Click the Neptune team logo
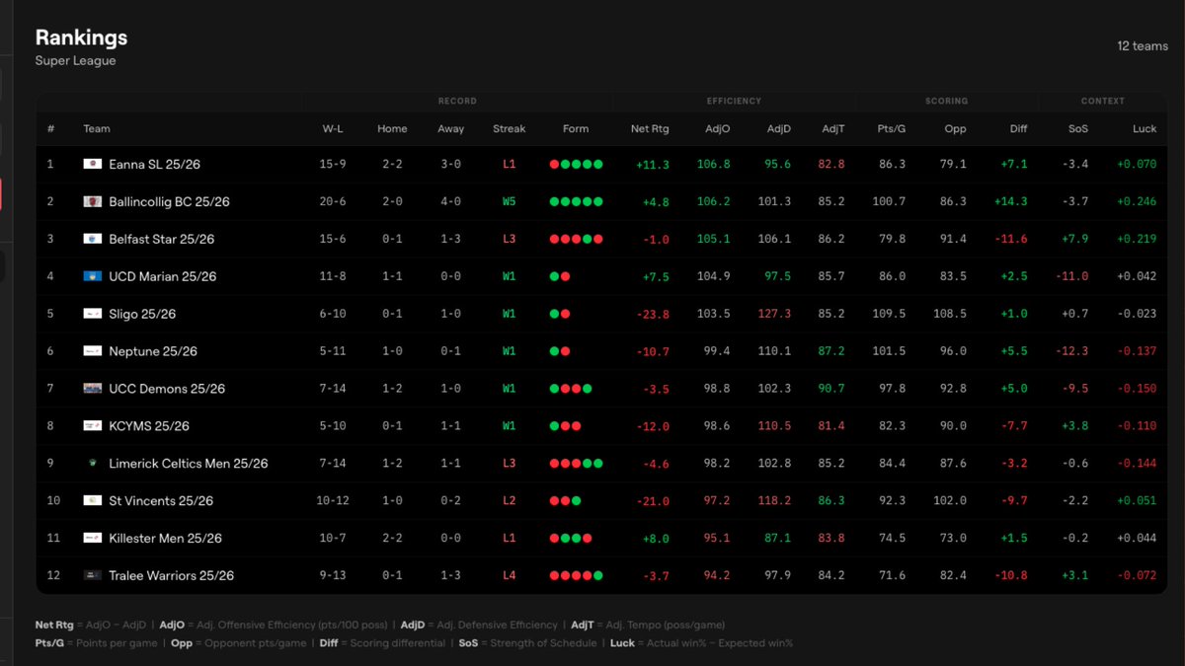The width and height of the screenshot is (1185, 666). pyautogui.click(x=93, y=351)
